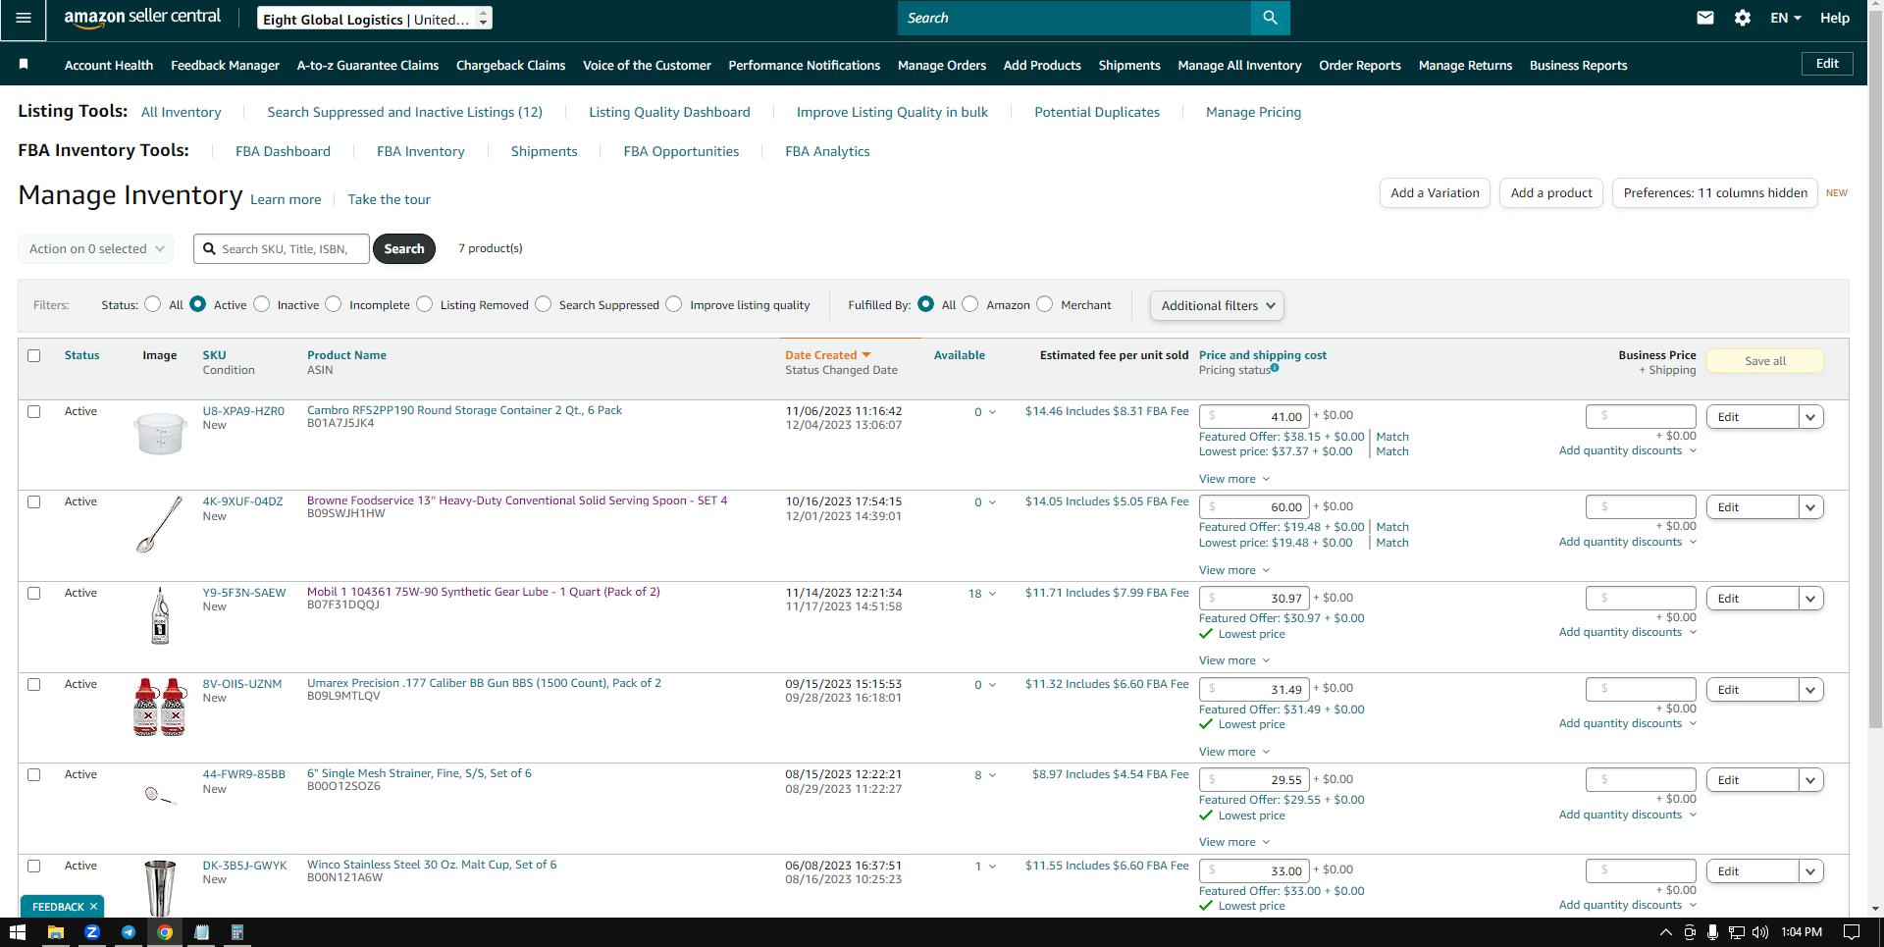This screenshot has width=1884, height=947.
Task: Click the Amazon Seller Central logo
Action: (142, 17)
